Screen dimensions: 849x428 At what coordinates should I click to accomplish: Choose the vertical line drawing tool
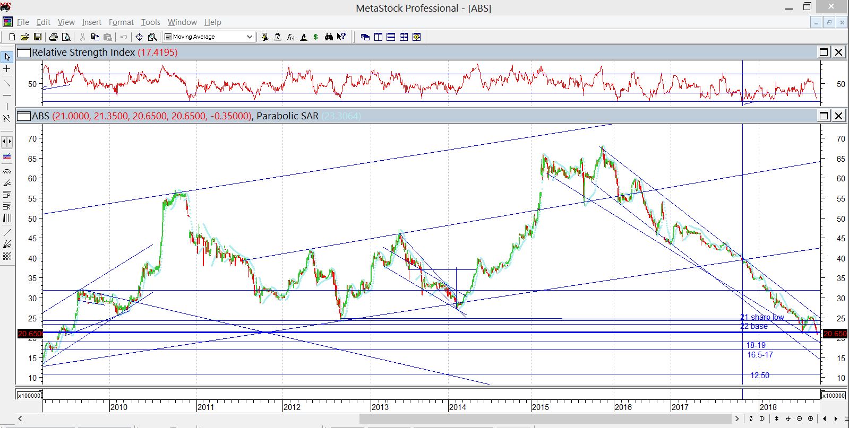coord(7,107)
